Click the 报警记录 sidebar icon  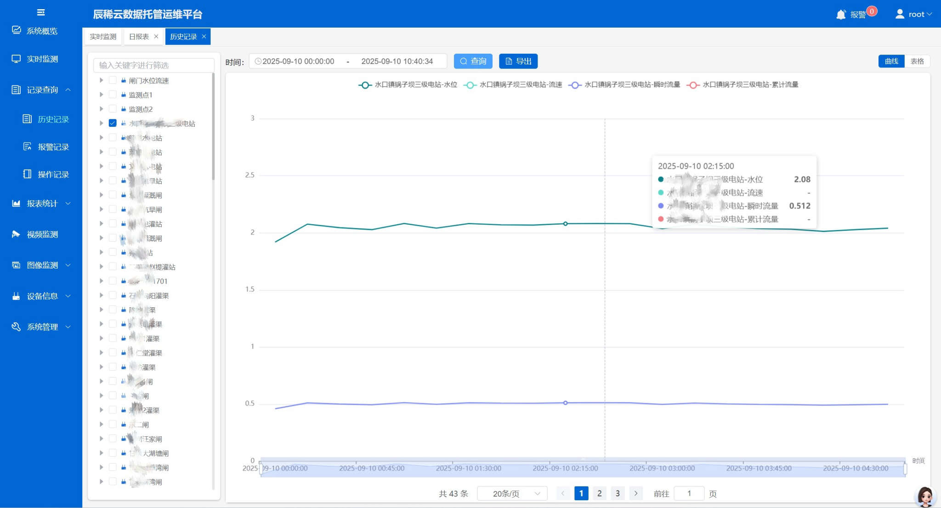pyautogui.click(x=28, y=147)
